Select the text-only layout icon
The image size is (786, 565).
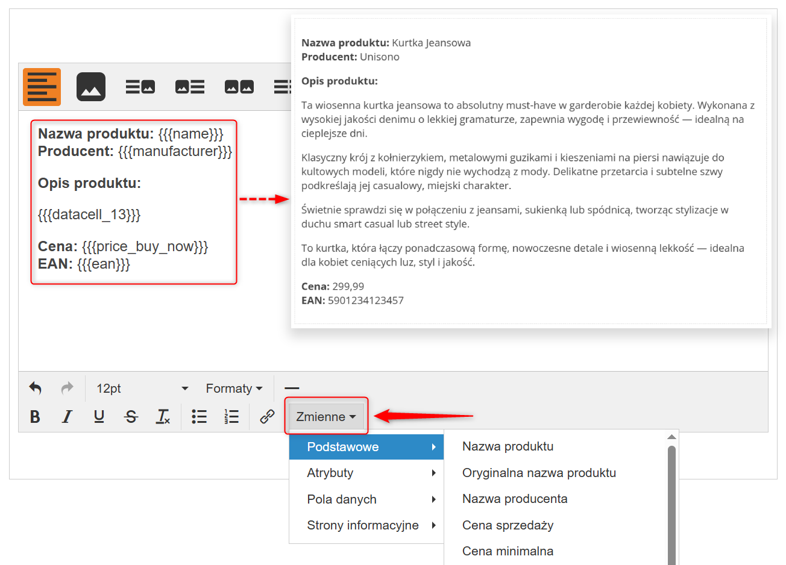[x=42, y=87]
